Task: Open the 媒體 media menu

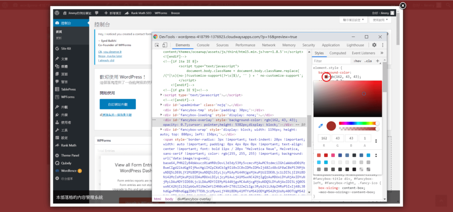Action: tap(64, 67)
